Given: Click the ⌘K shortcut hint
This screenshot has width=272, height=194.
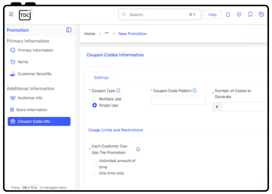Looking at the screenshot, I should click(192, 15).
